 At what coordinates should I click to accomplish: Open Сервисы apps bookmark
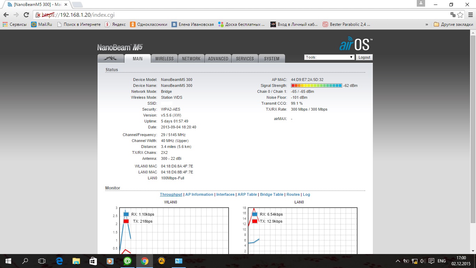15,24
